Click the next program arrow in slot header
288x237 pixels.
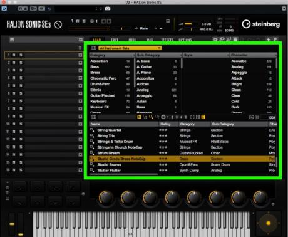(109, 21)
